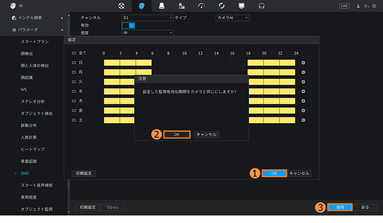Select スマートプラン in the sidebar
The width and height of the screenshot is (383, 223).
[x=34, y=42]
